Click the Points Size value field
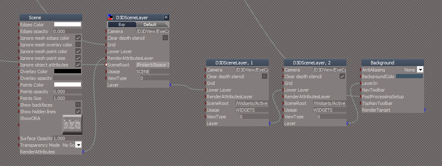This screenshot has width=442, height=166. [67, 98]
